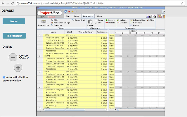Click the redo arrow icon

pos(72,11)
